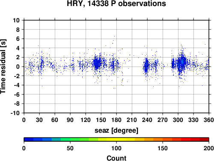Click the 'seaz [degree]' x-axis label
The image size is (214, 161).
[116, 131]
